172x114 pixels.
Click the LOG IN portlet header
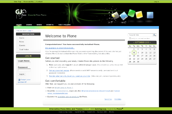28,56
